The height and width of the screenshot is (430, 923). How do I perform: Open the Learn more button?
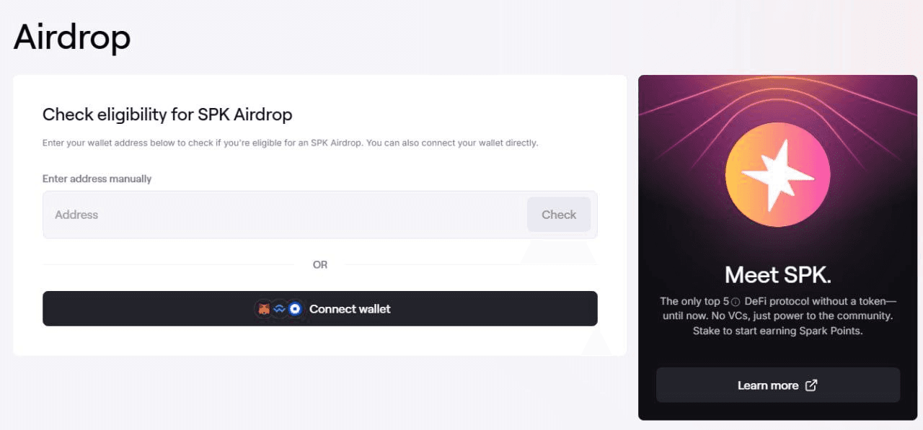[x=778, y=385]
